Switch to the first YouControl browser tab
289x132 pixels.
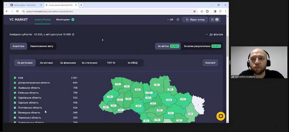(x=25, y=5)
